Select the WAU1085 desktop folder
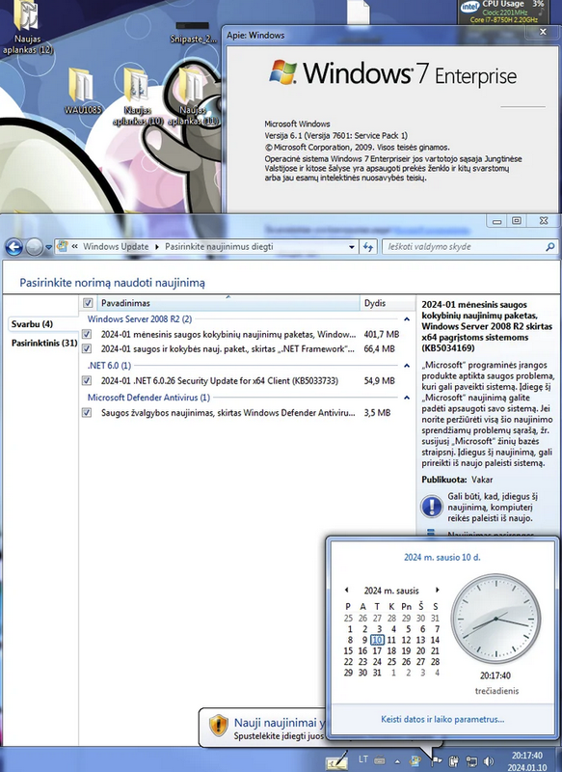The height and width of the screenshot is (772, 562). 82,92
